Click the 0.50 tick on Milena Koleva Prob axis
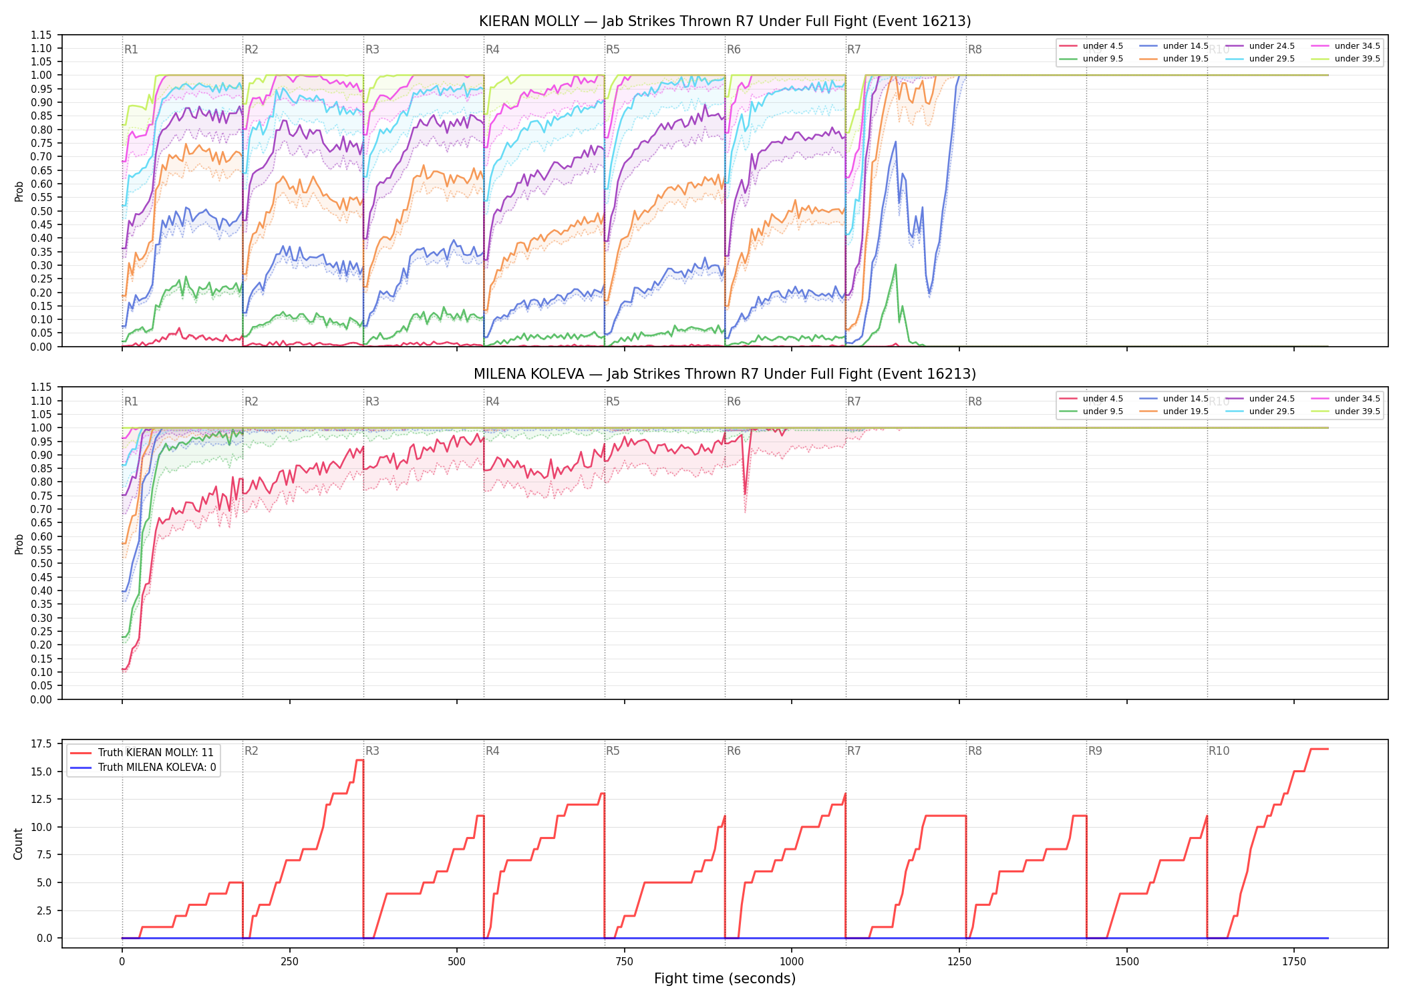The height and width of the screenshot is (1002, 1403). (41, 563)
